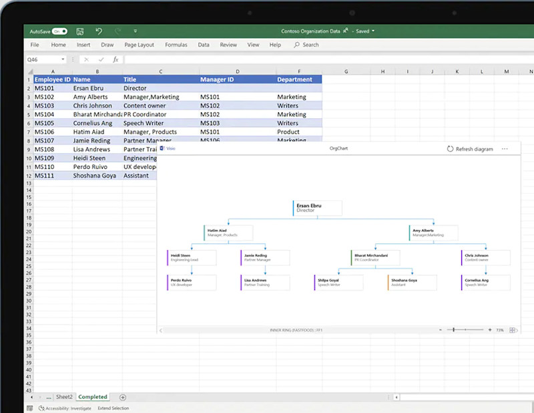Click the Refresh diagram button
This screenshot has height=413, width=534.
pyautogui.click(x=470, y=149)
